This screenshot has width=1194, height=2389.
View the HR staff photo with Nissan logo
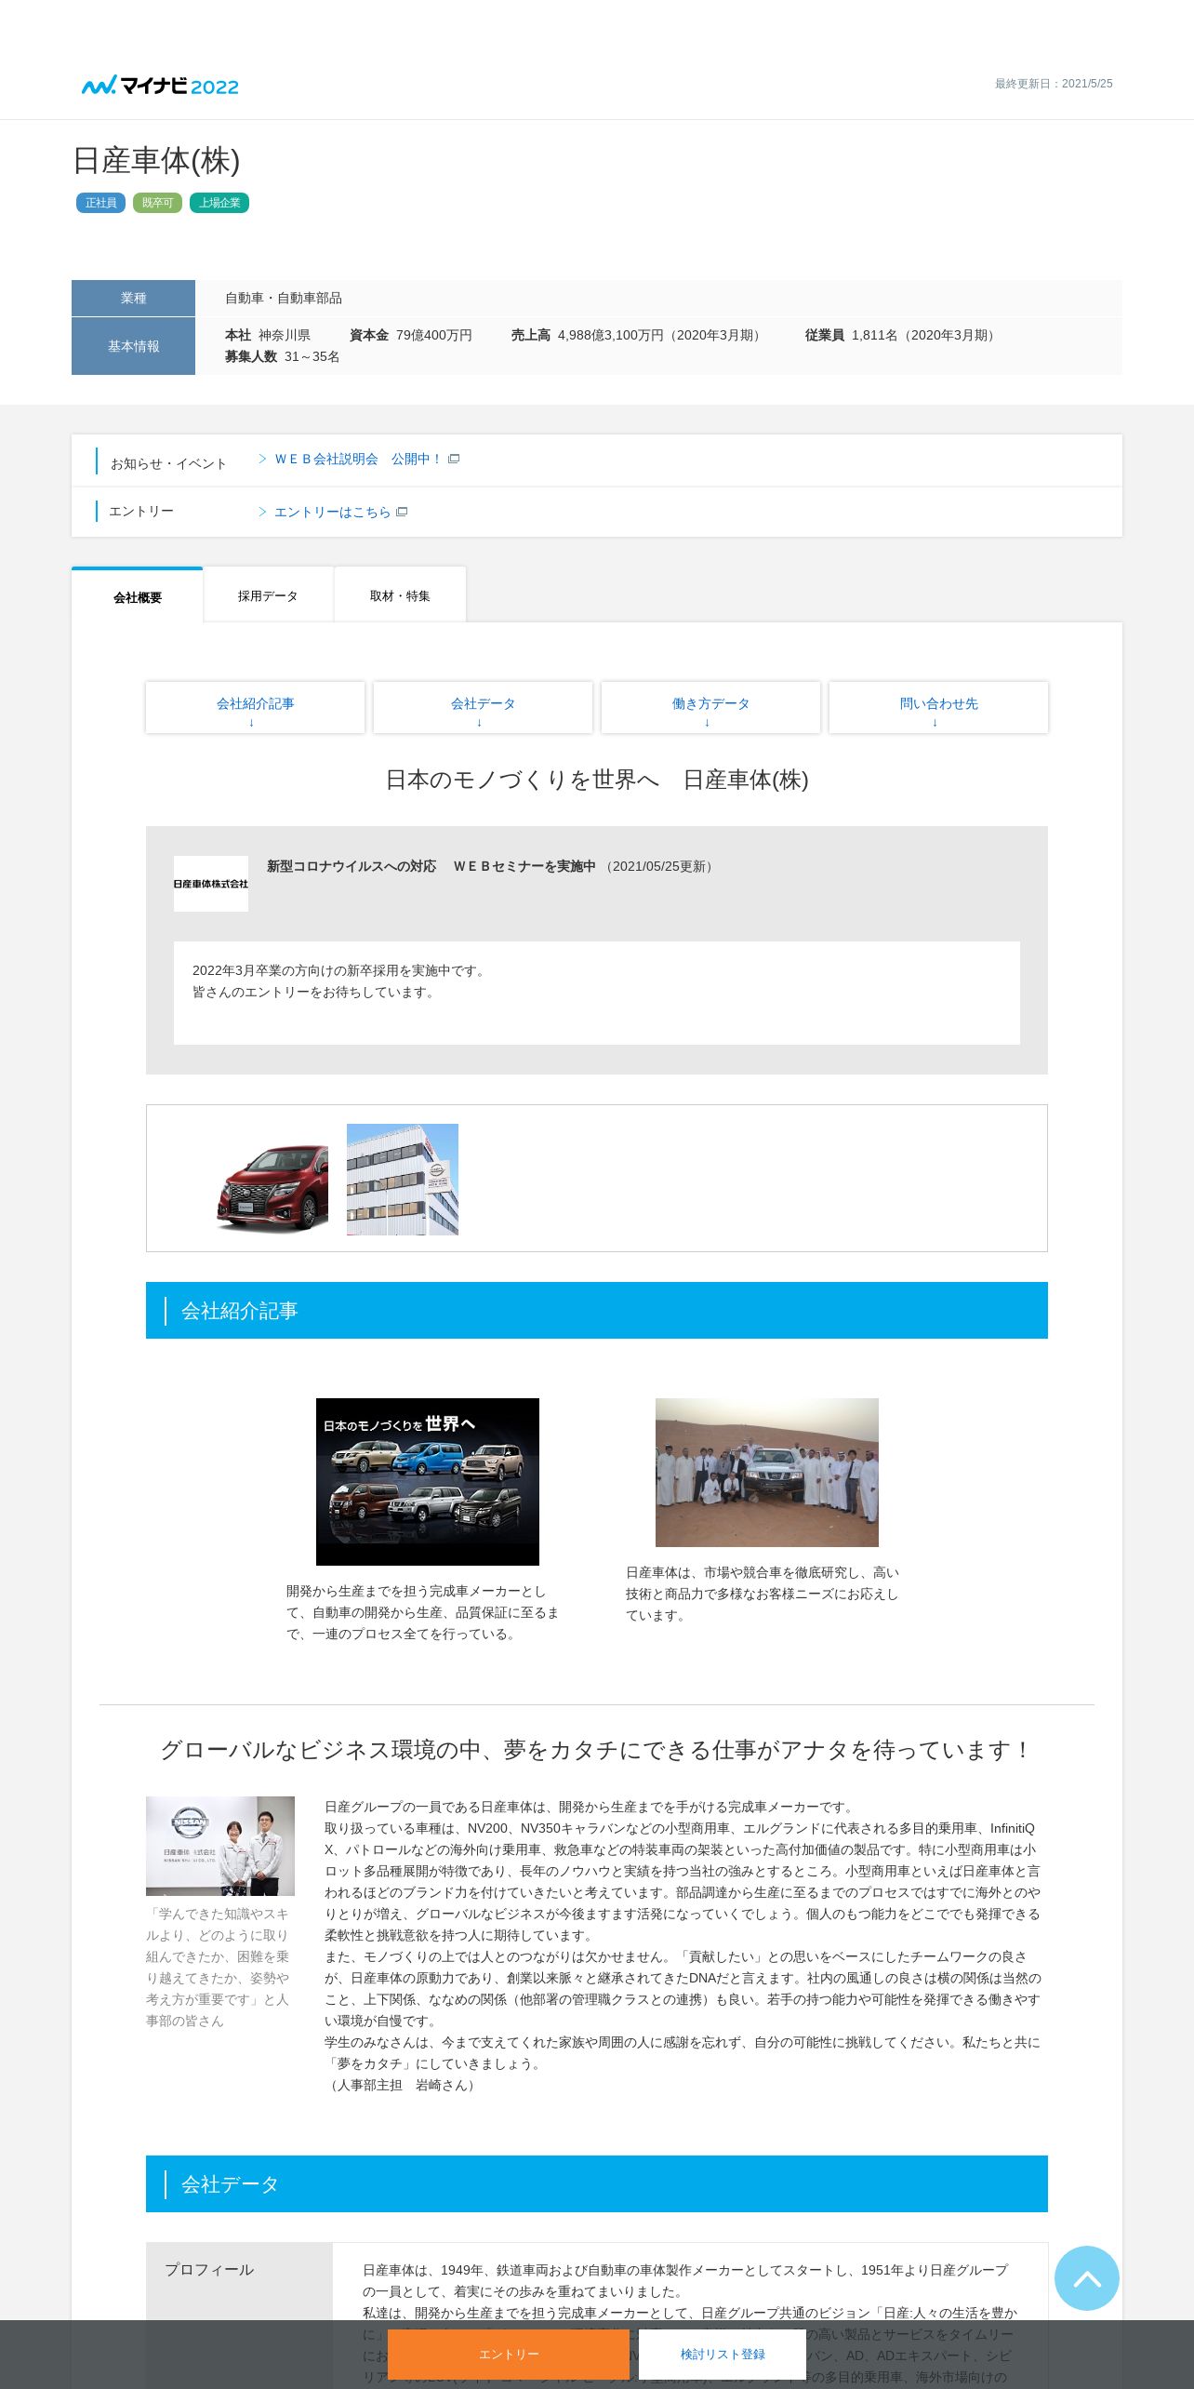tap(220, 1846)
